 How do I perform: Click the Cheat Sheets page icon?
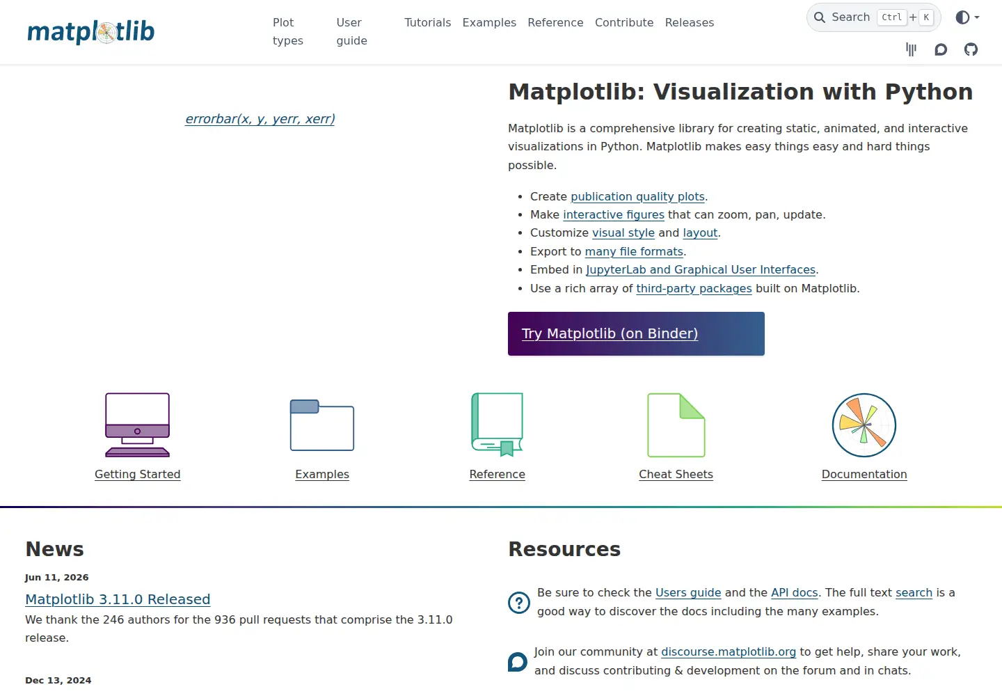(x=676, y=425)
